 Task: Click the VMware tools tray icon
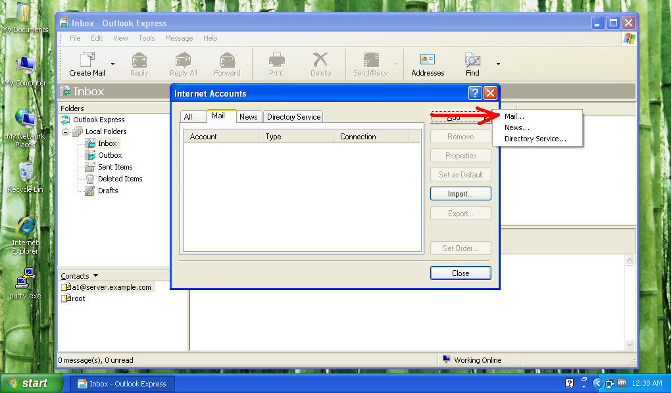pyautogui.click(x=622, y=383)
